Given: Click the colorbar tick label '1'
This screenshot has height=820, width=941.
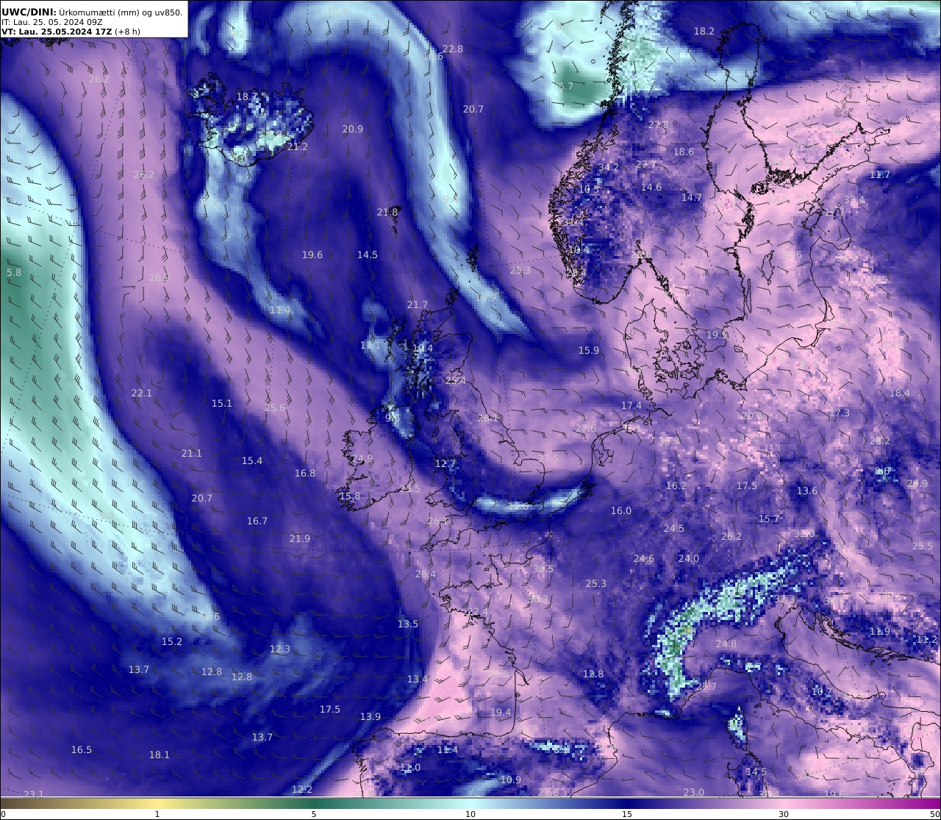Looking at the screenshot, I should tap(157, 814).
